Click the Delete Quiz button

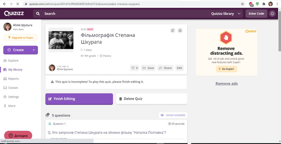click(152, 99)
